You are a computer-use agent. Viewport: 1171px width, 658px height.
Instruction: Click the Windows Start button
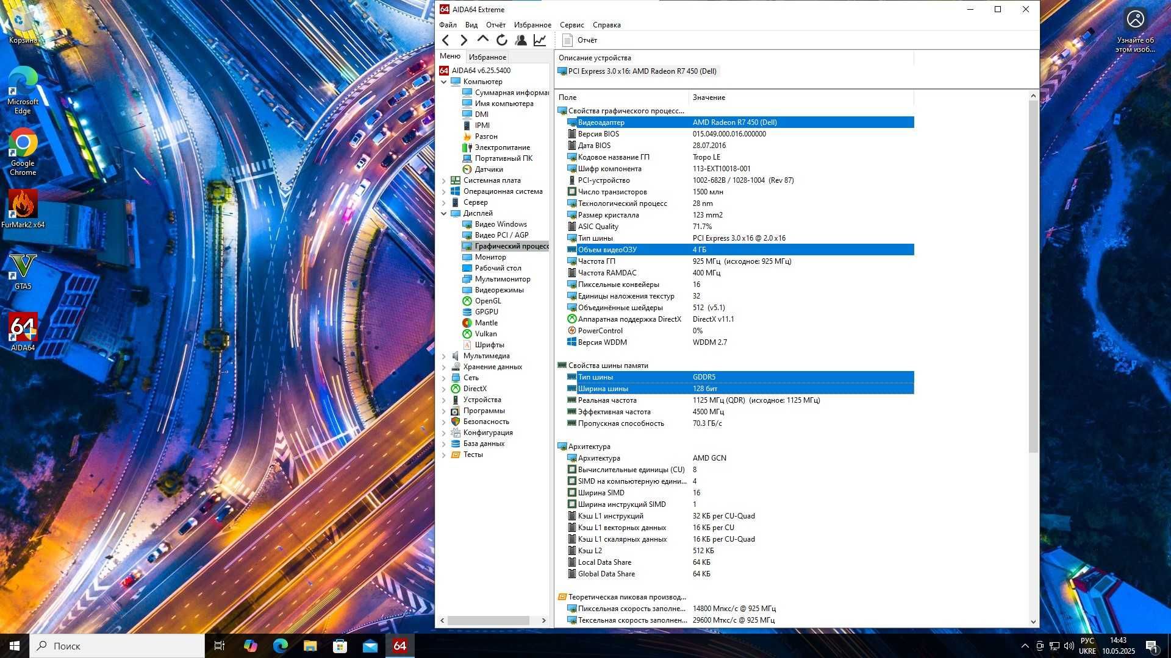point(15,646)
